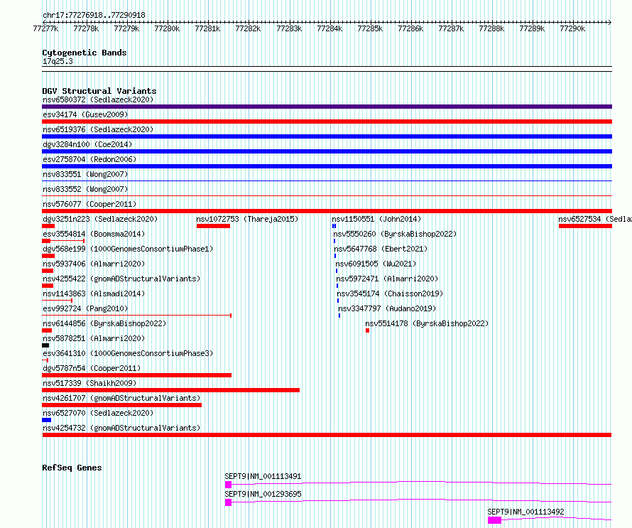Open the nsv576077 (Cooper2011) variant label
This screenshot has width=632, height=528.
[89, 204]
